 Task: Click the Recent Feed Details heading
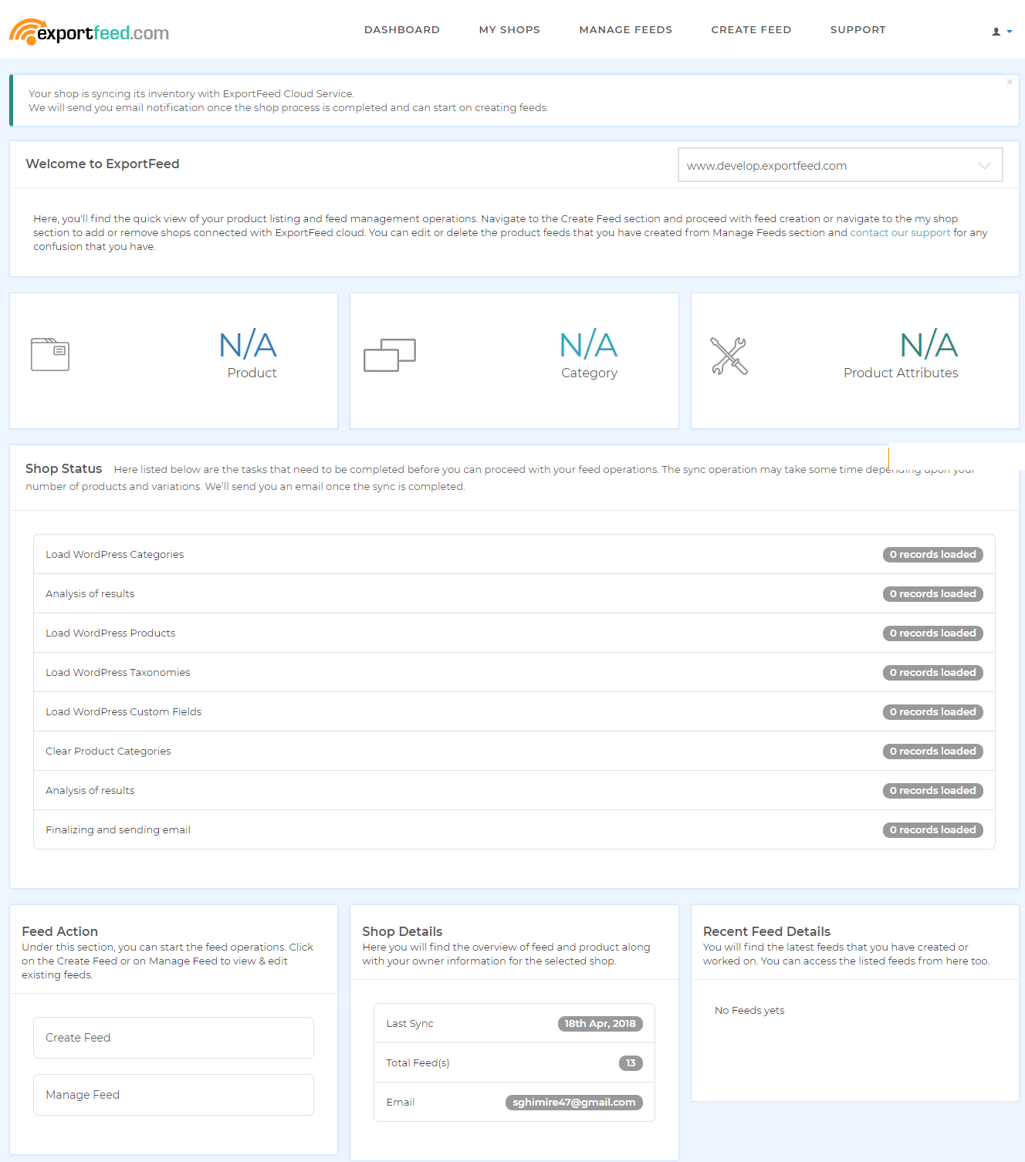[766, 931]
